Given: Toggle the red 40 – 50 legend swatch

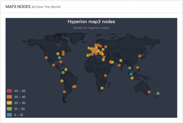Looking at the screenshot, I should click(9, 91).
